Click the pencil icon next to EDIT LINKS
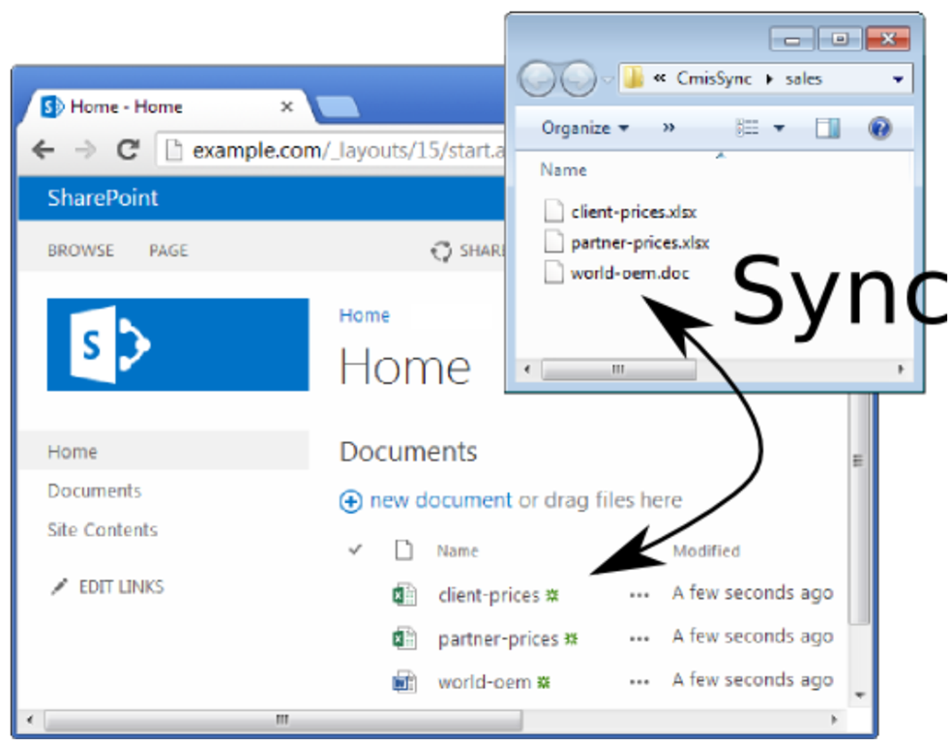This screenshot has height=743, width=951. (x=59, y=587)
